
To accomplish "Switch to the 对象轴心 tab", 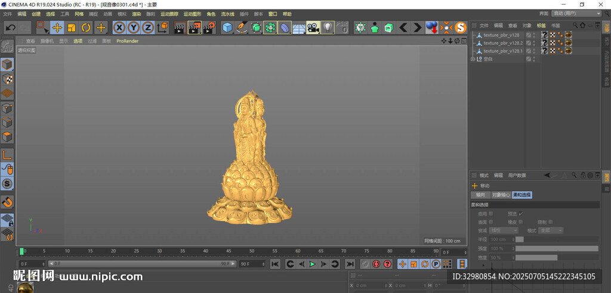I will [501, 195].
